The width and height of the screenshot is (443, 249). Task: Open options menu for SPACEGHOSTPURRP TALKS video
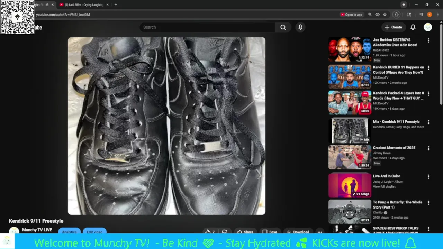click(428, 229)
